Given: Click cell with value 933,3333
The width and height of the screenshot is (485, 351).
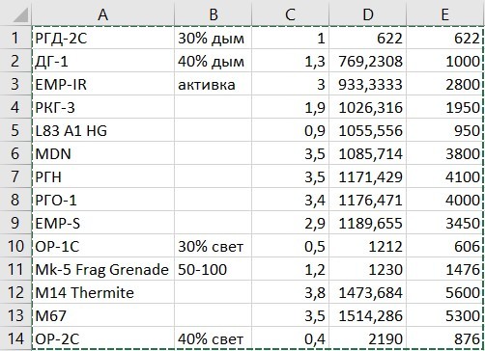Looking at the screenshot, I should (x=367, y=84).
